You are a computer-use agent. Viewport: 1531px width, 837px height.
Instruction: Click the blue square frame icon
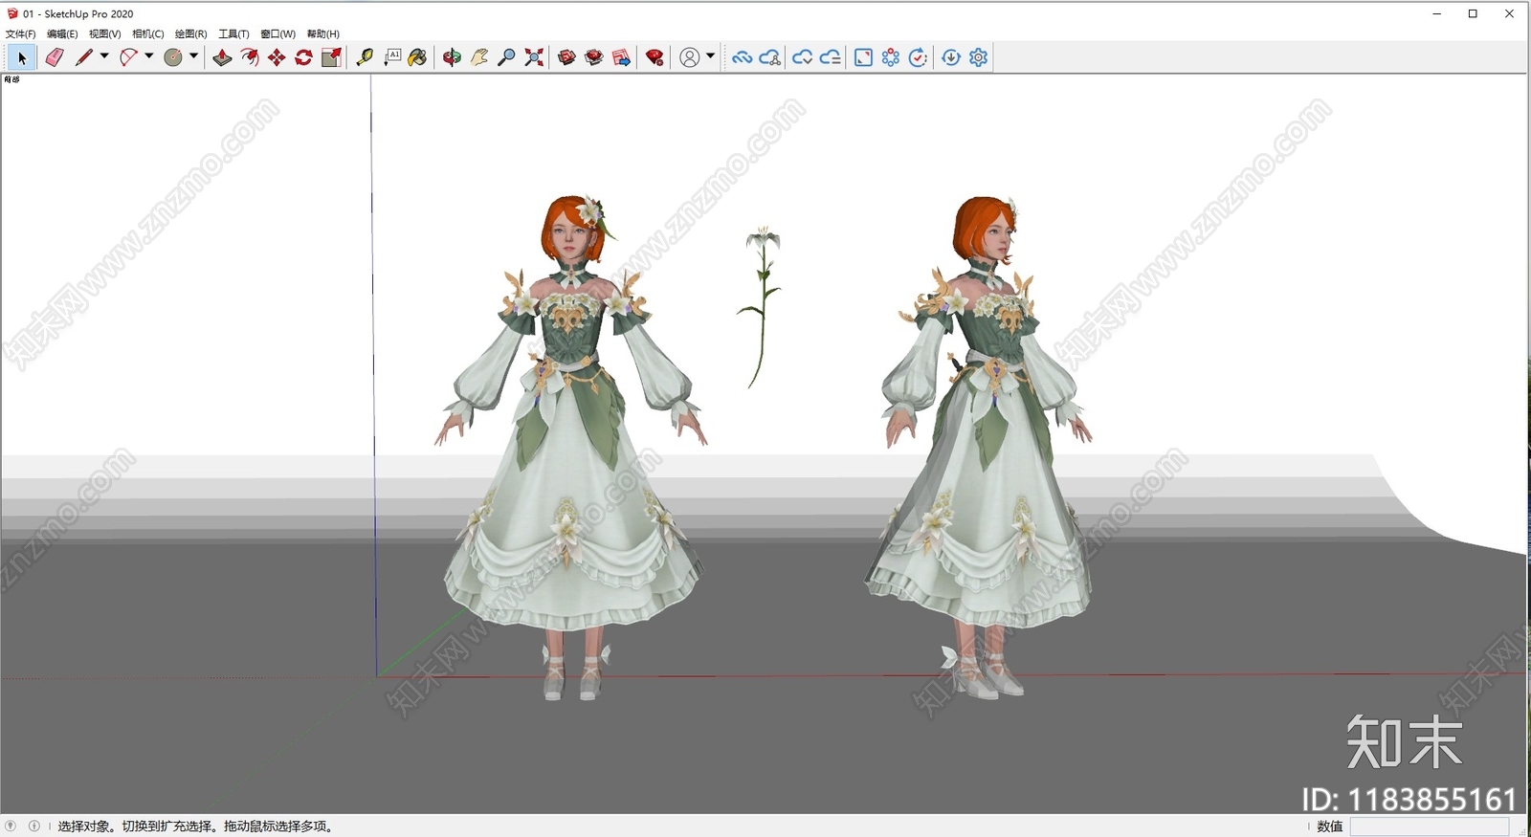click(x=863, y=57)
